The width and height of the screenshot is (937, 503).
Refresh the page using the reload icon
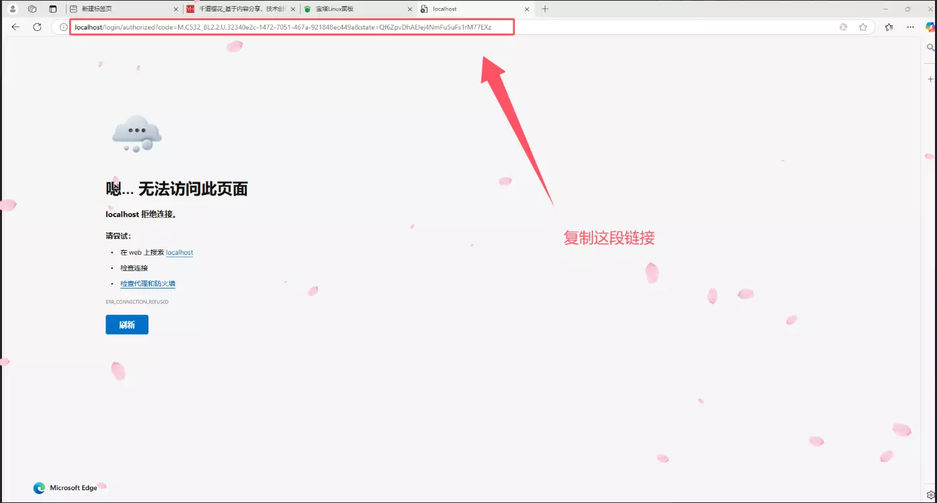pos(37,27)
